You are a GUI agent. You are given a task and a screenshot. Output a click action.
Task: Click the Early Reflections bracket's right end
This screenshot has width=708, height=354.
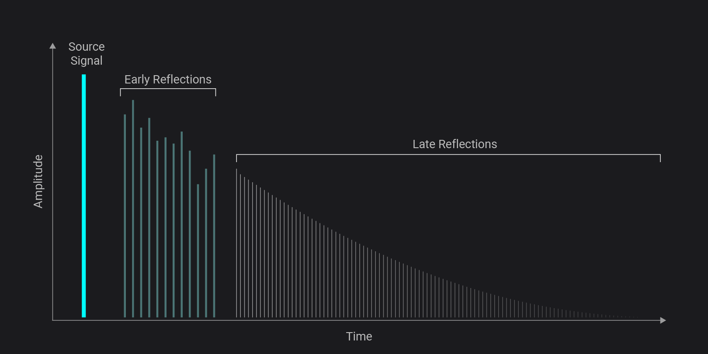(215, 92)
